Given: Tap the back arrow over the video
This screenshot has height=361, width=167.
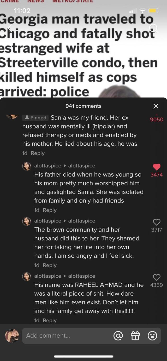Looking at the screenshot, I should (x=10, y=28).
